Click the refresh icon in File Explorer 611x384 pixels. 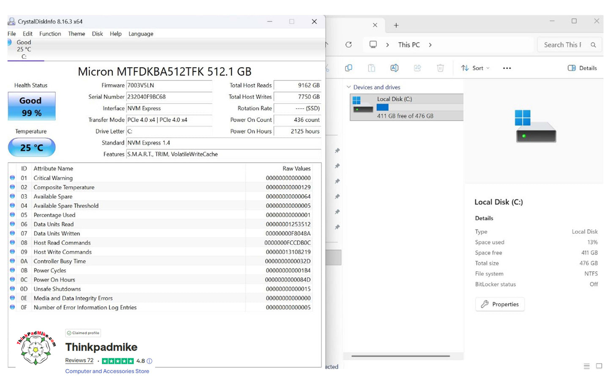(348, 45)
